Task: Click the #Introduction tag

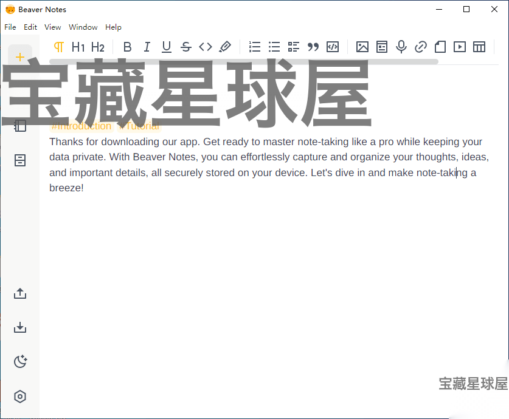Action: pos(81,126)
